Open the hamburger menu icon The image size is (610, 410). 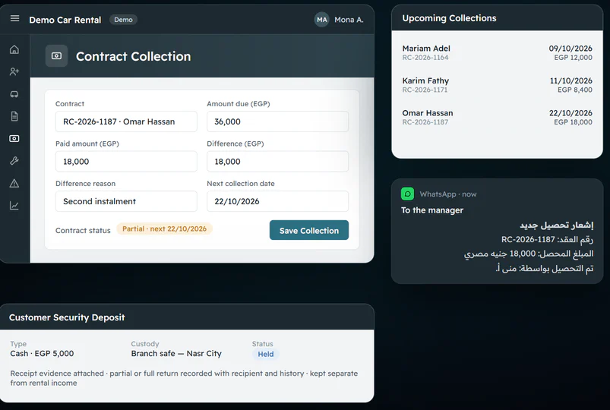coord(14,19)
